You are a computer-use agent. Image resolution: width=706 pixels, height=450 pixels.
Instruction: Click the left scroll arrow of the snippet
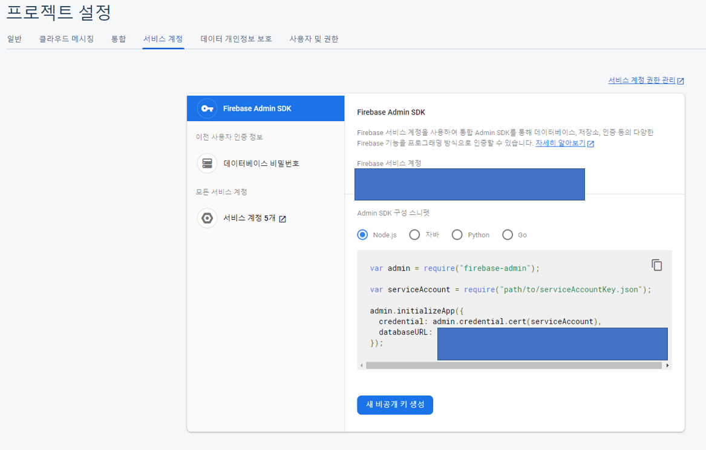click(x=361, y=365)
